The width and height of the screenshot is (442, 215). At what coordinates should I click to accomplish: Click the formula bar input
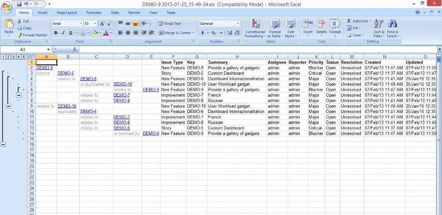(258, 49)
